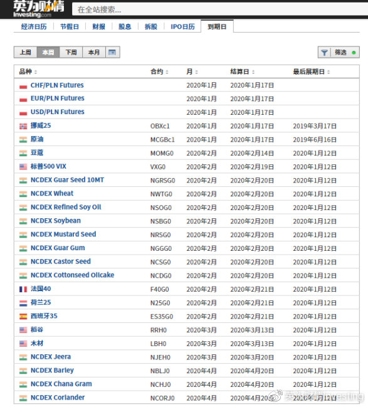Image resolution: width=368 pixels, height=407 pixels.
Task: Switch to the 财报 tab
Action: [x=98, y=27]
